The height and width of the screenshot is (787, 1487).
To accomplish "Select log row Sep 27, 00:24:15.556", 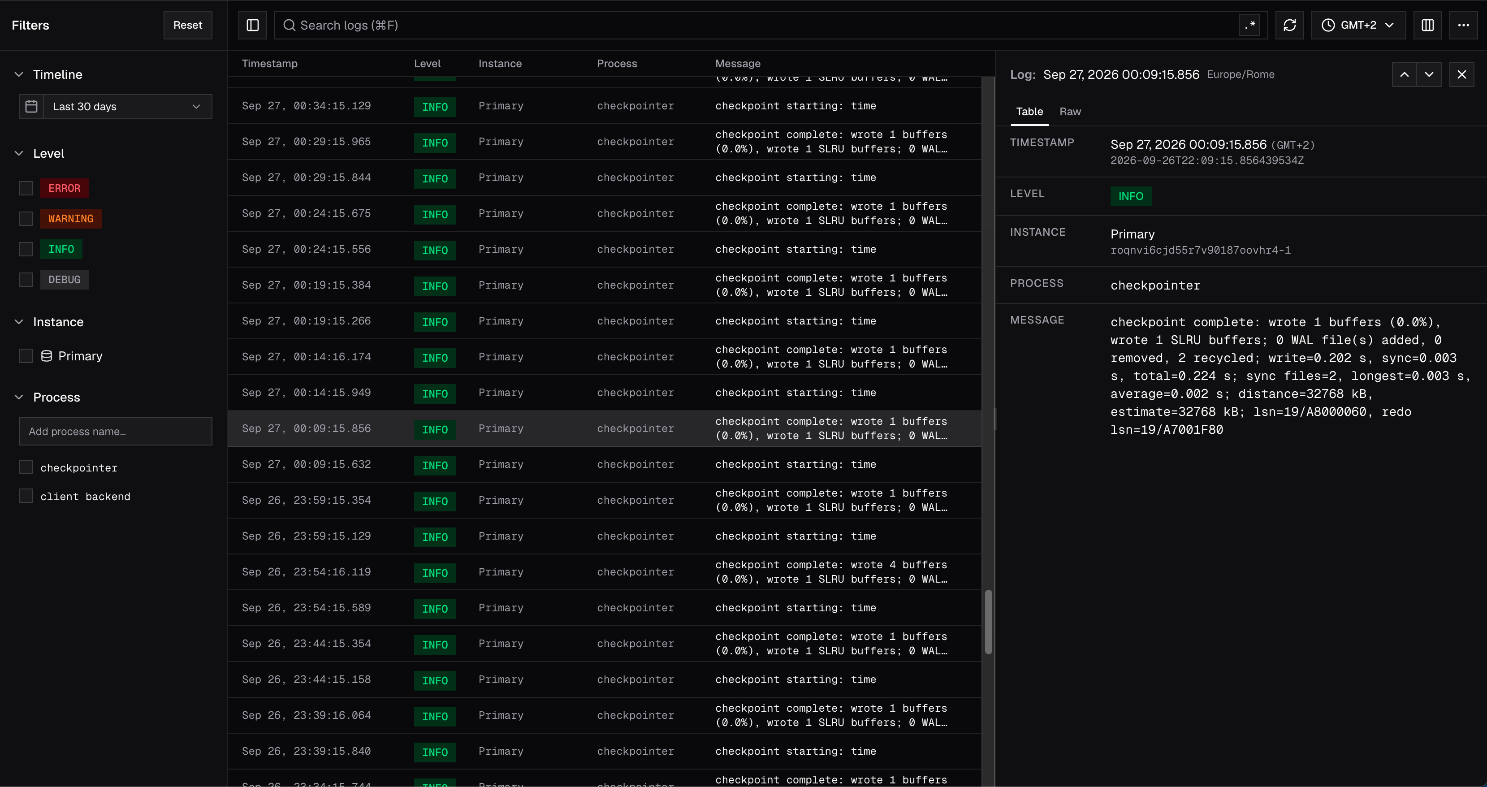I will click(x=605, y=249).
